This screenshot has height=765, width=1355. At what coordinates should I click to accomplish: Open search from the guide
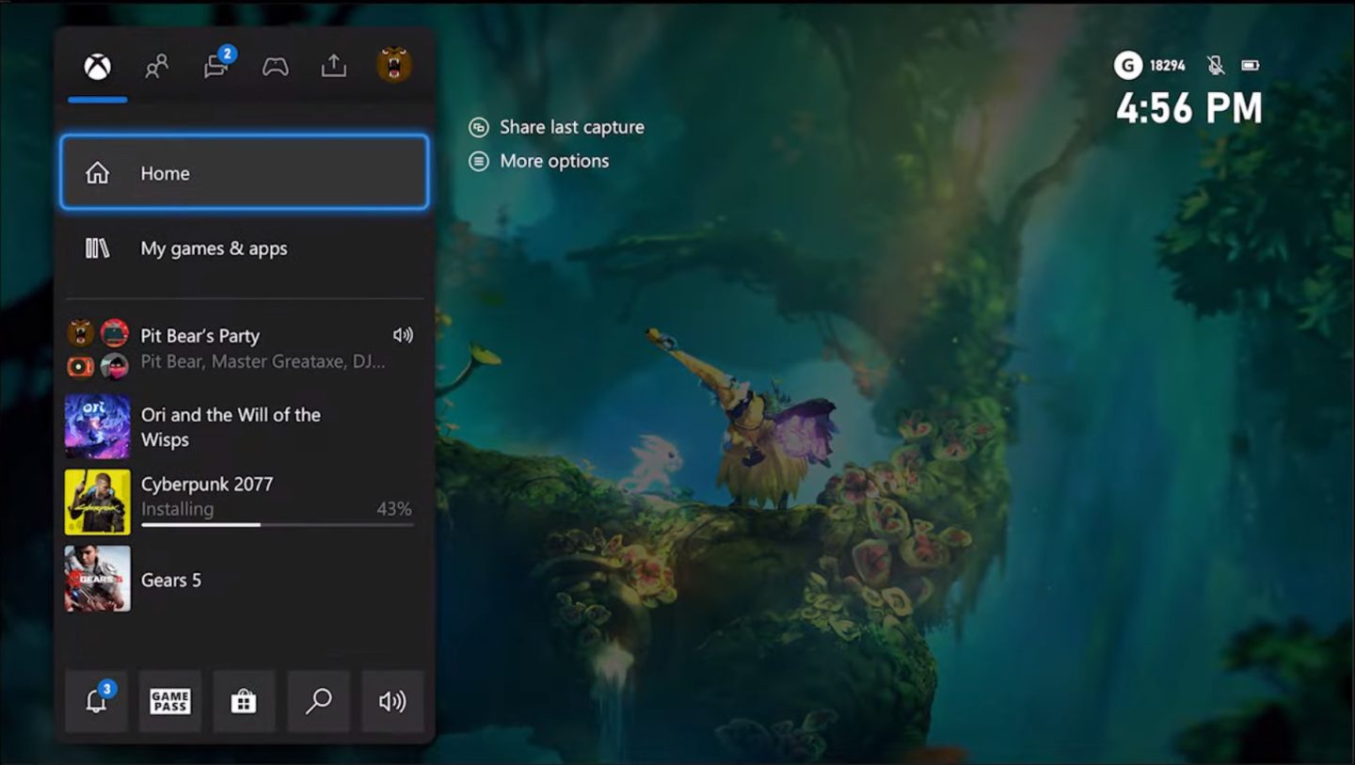(318, 700)
